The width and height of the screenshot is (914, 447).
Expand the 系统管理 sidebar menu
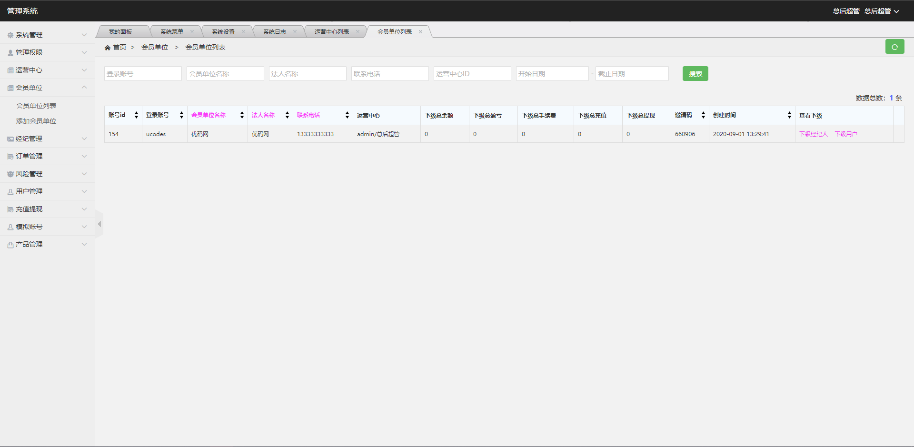pos(47,35)
